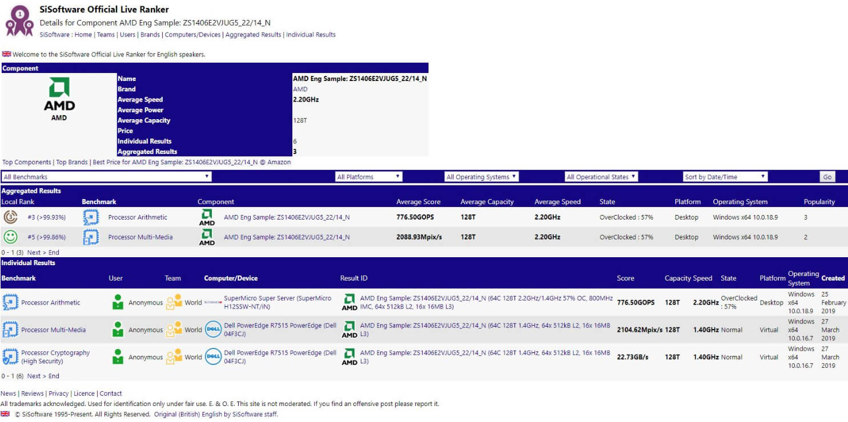Open the Privacy footer link
The height and width of the screenshot is (422, 848).
point(59,393)
